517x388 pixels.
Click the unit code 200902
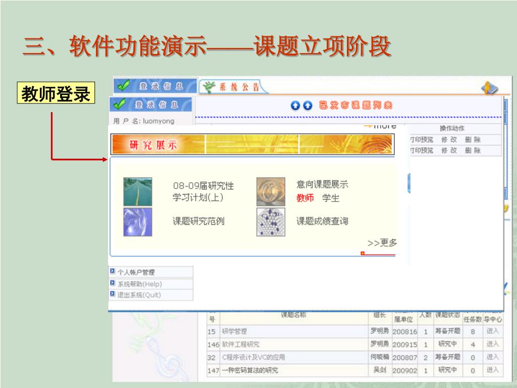click(x=404, y=370)
